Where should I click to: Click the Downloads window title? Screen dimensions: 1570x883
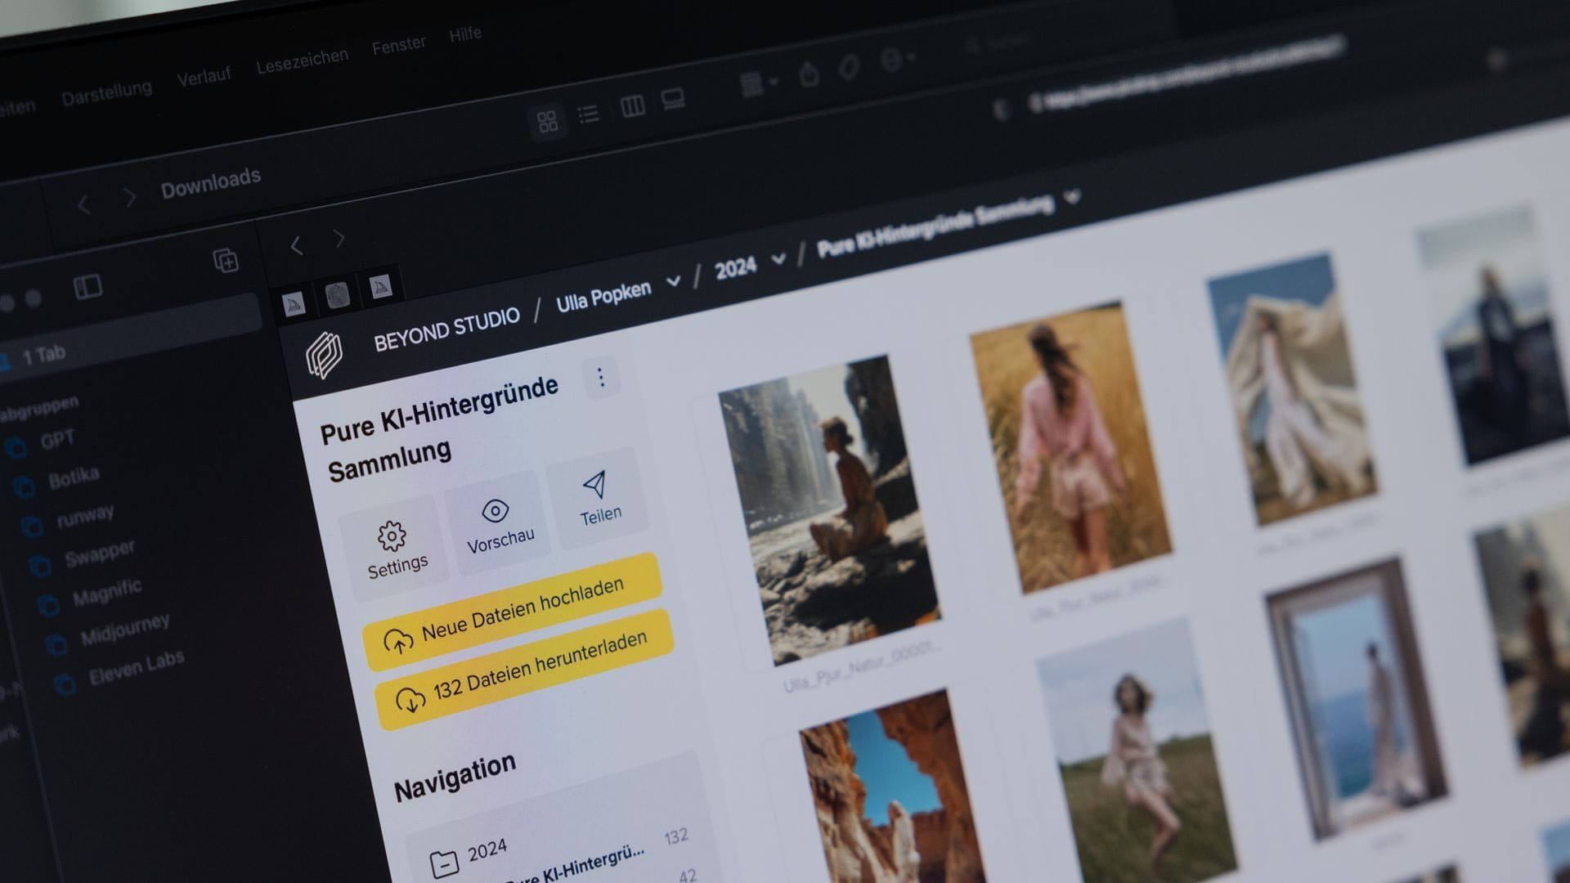coord(211,183)
